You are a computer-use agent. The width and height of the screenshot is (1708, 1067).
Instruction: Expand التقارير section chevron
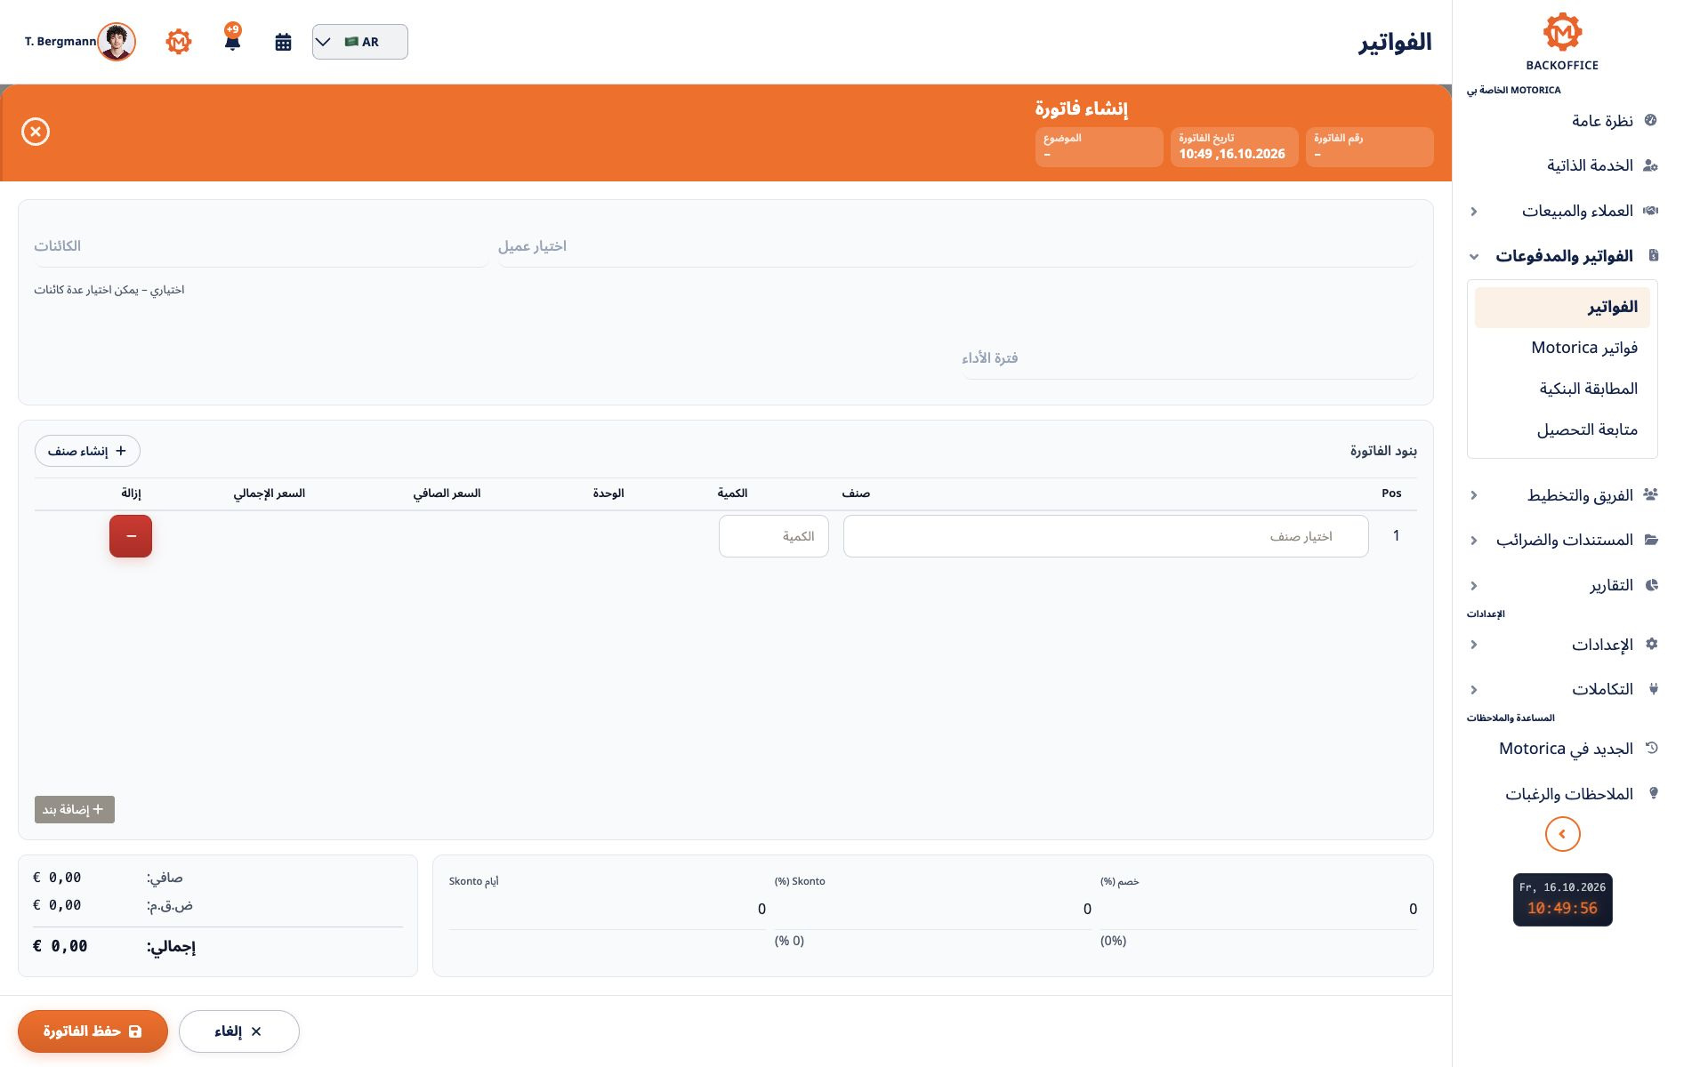coord(1474,586)
